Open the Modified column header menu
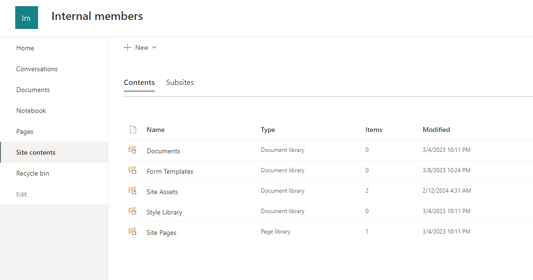 [x=436, y=129]
